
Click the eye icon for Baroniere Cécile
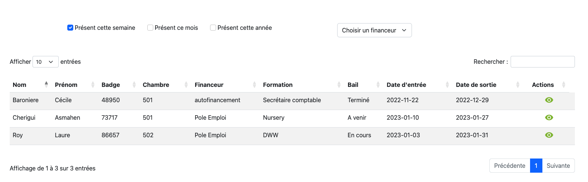(x=549, y=100)
